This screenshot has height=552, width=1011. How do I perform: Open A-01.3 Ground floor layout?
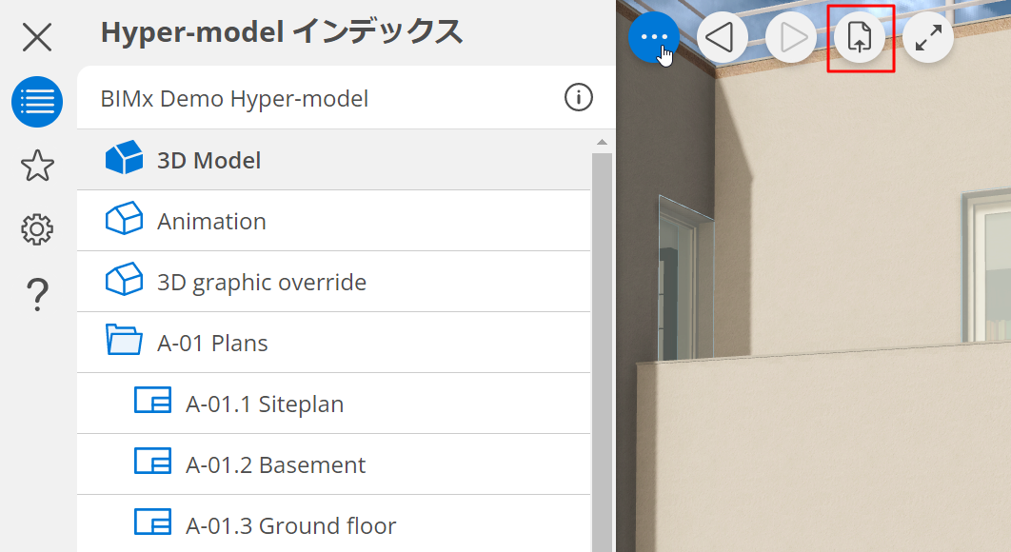click(290, 525)
